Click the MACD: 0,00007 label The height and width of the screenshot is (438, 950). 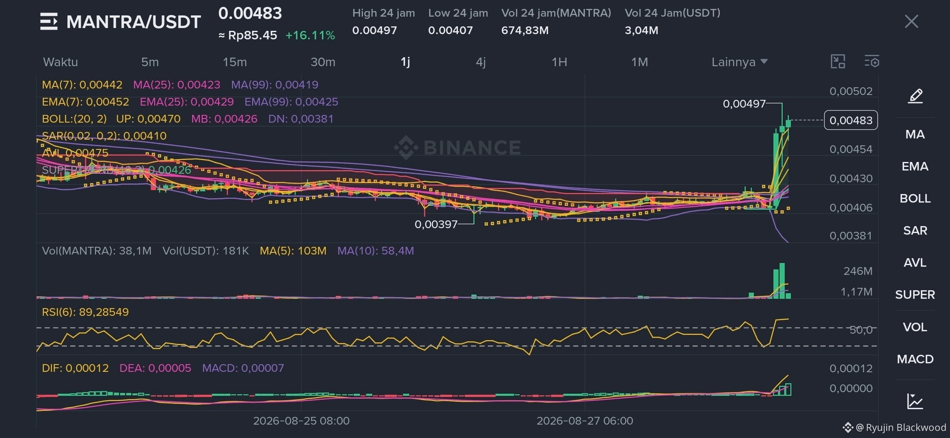(x=243, y=368)
